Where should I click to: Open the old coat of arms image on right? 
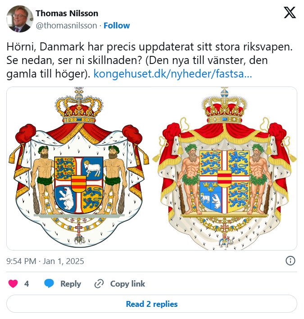(x=224, y=169)
